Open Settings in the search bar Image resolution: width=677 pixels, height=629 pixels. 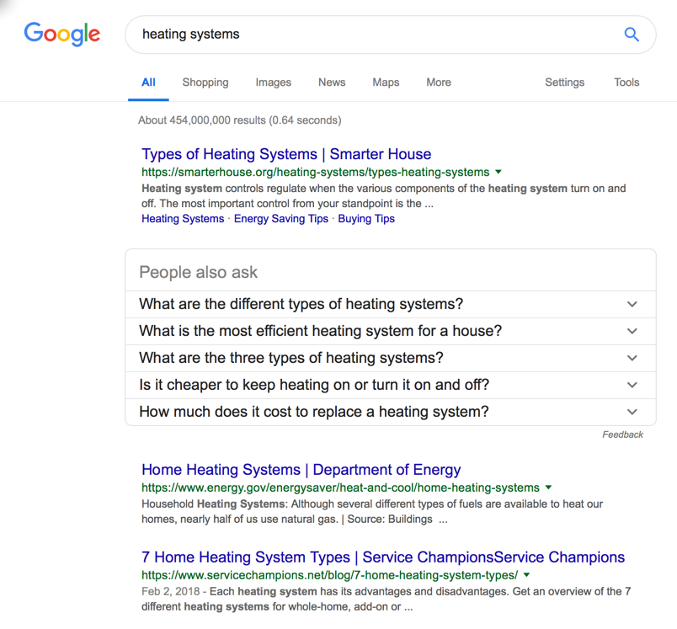click(564, 83)
